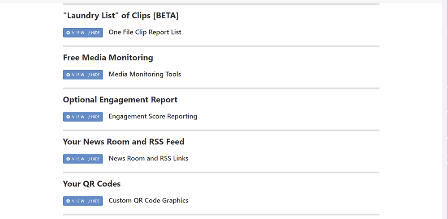The height and width of the screenshot is (219, 448).
Task: Click the Free Media Monitoring heading
Action: pos(108,58)
